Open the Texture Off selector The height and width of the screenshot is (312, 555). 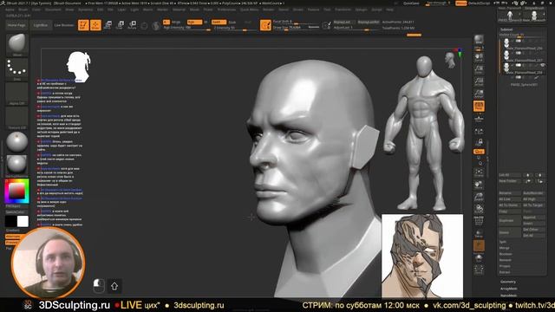click(16, 118)
